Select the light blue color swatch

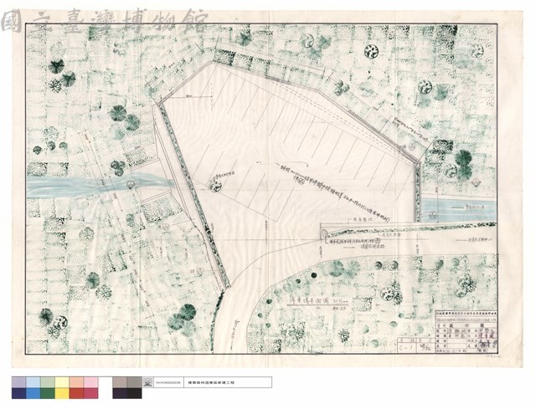tap(33, 382)
